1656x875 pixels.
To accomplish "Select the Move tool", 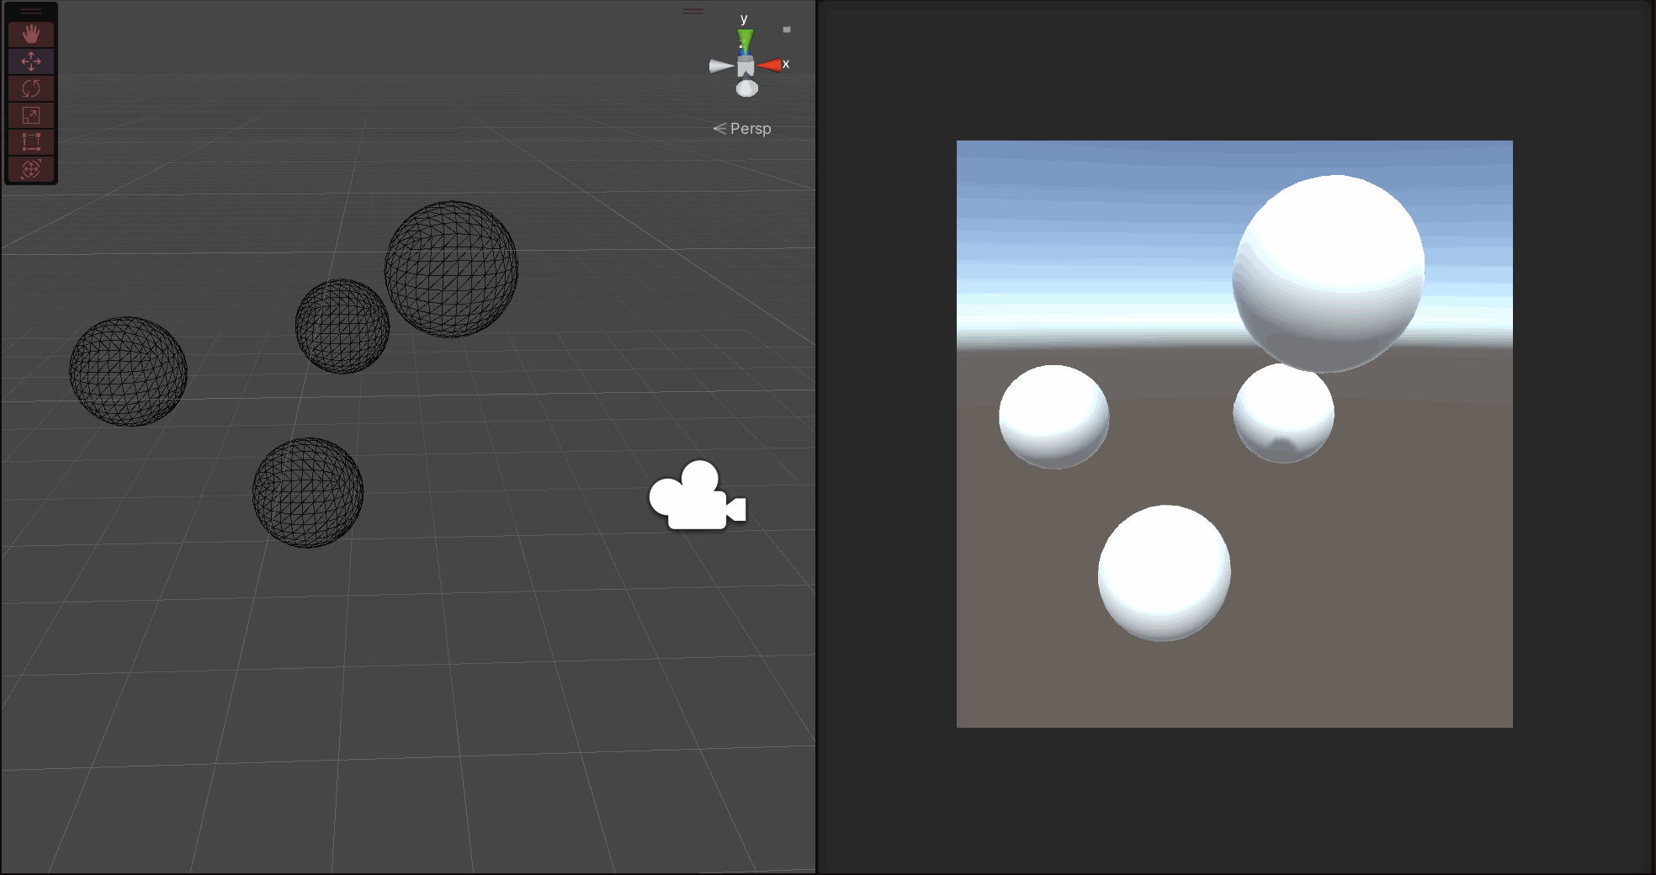I will (x=31, y=61).
